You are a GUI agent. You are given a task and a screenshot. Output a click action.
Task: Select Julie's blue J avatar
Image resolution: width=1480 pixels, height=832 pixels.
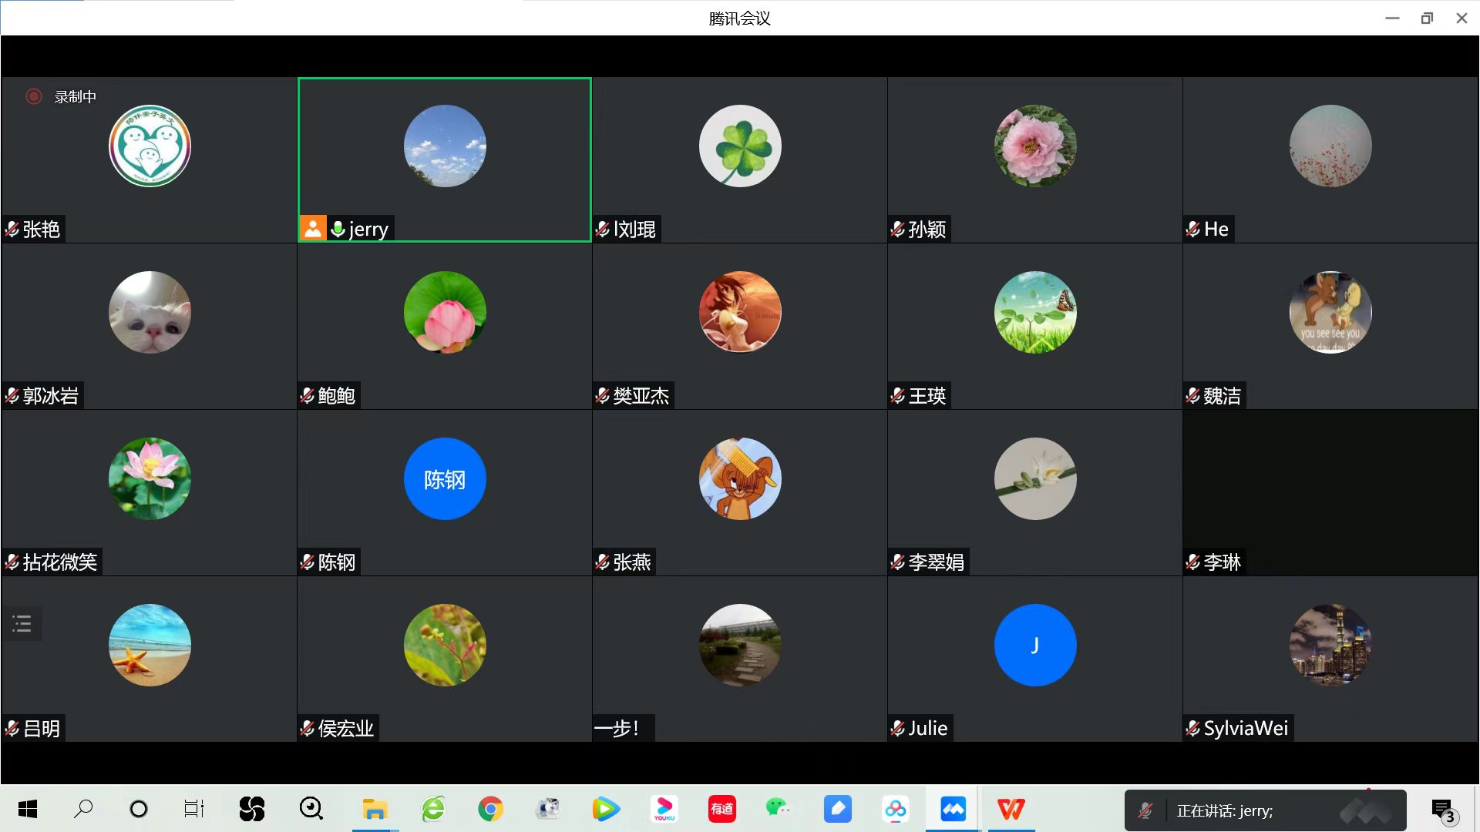[1035, 645]
